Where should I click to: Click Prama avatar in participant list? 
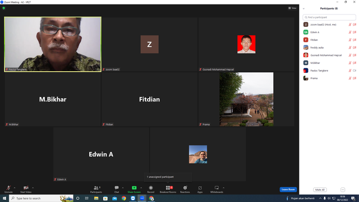pyautogui.click(x=306, y=79)
